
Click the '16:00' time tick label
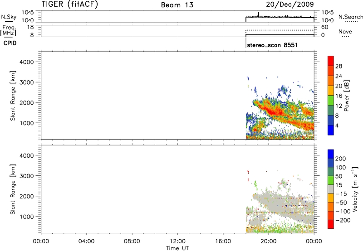point(223,241)
